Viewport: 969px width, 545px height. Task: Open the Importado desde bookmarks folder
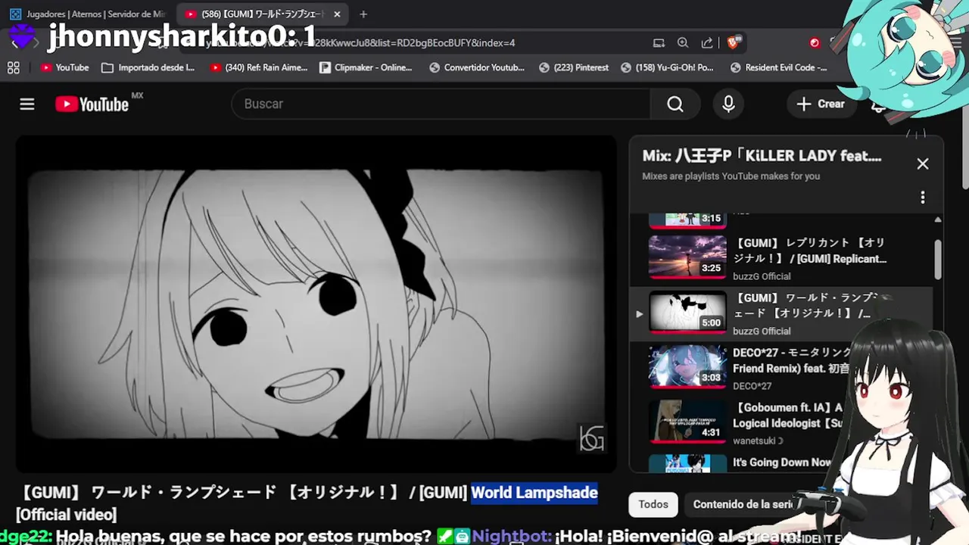148,68
